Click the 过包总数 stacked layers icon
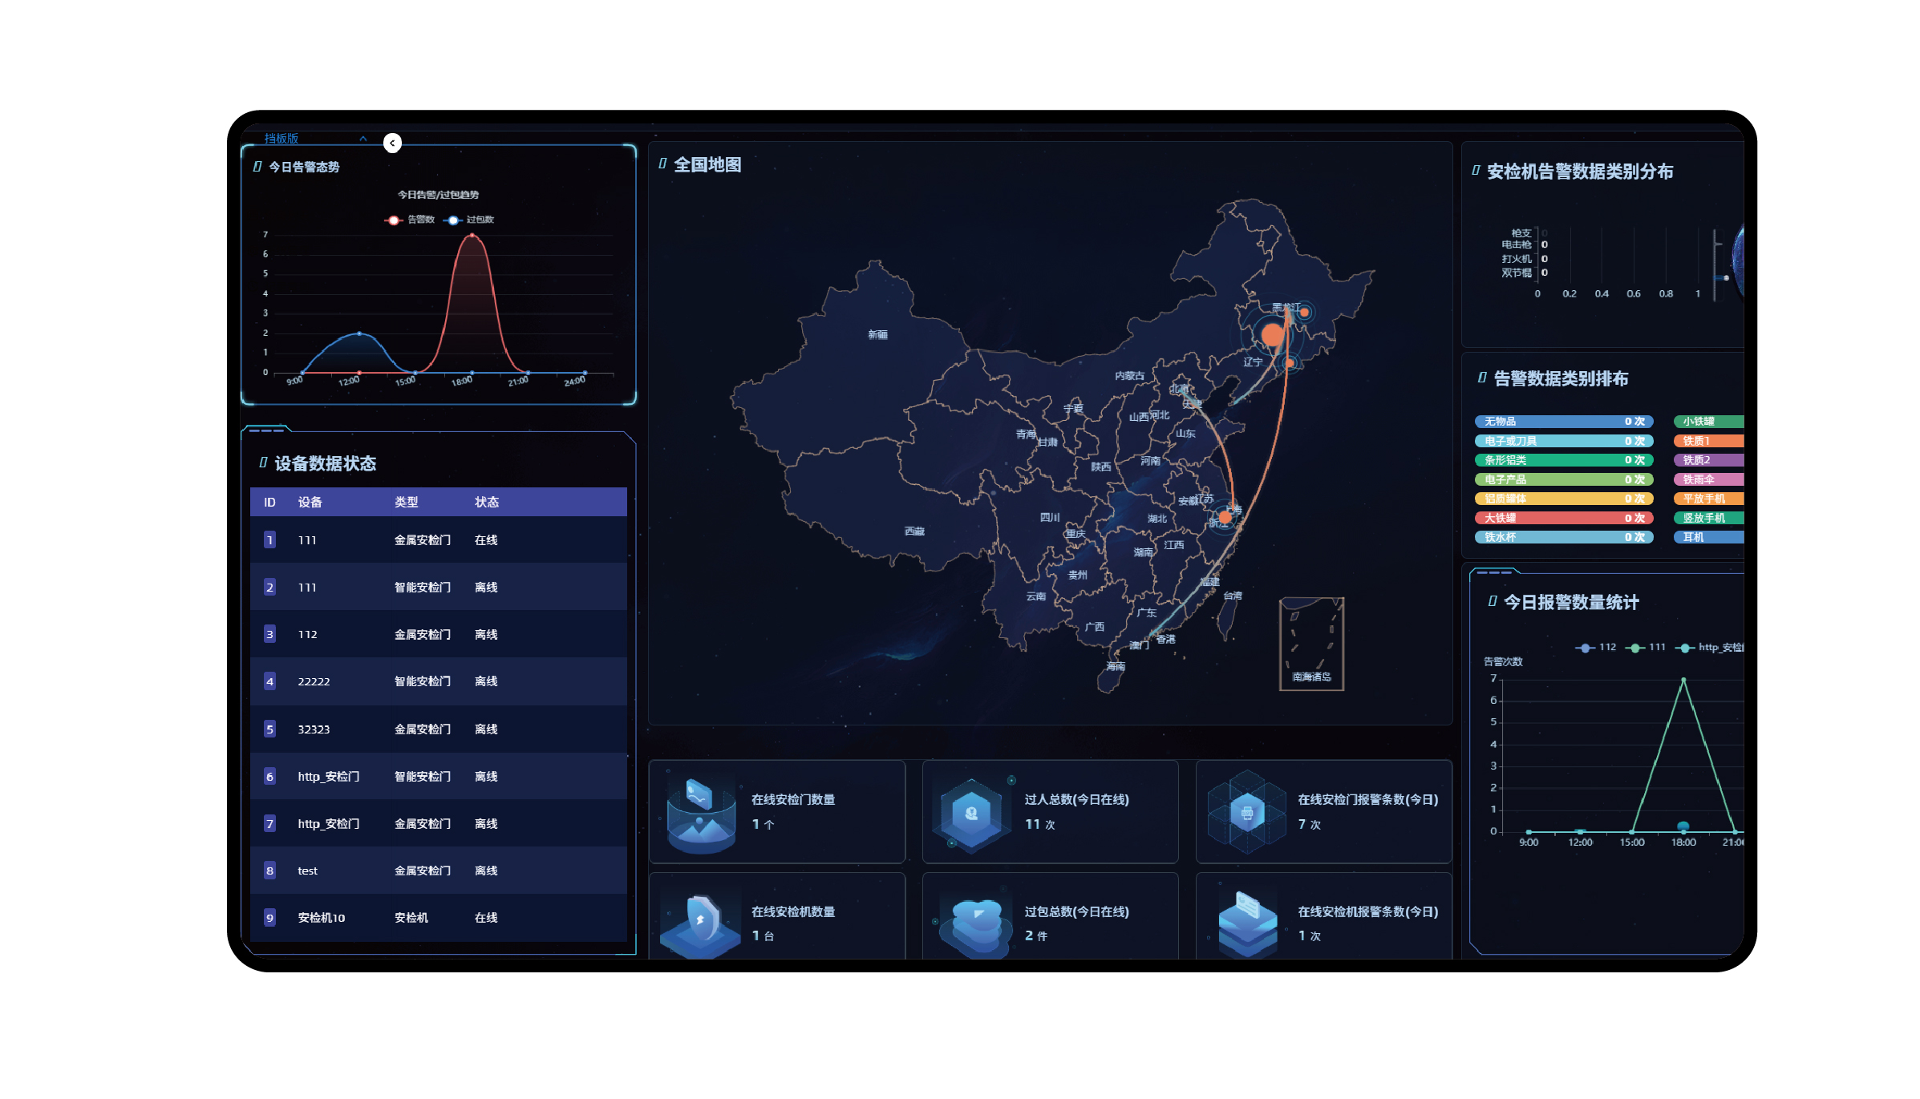The height and width of the screenshot is (1099, 1920). pos(976,923)
